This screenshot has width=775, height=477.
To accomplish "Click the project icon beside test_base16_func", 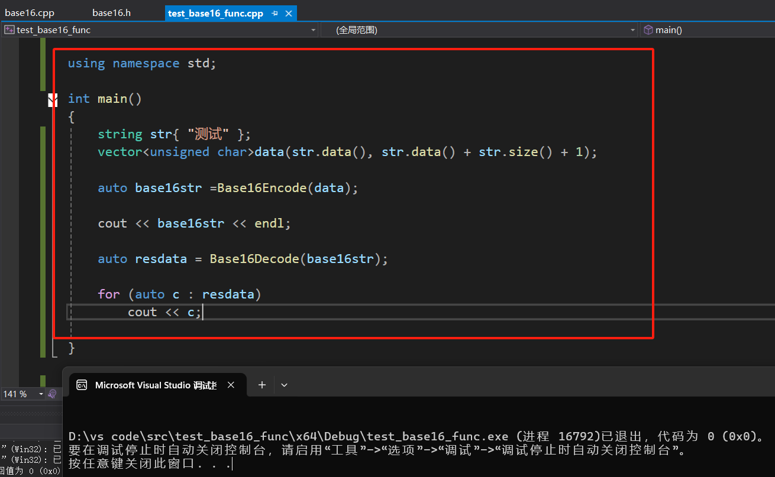I will (x=9, y=30).
